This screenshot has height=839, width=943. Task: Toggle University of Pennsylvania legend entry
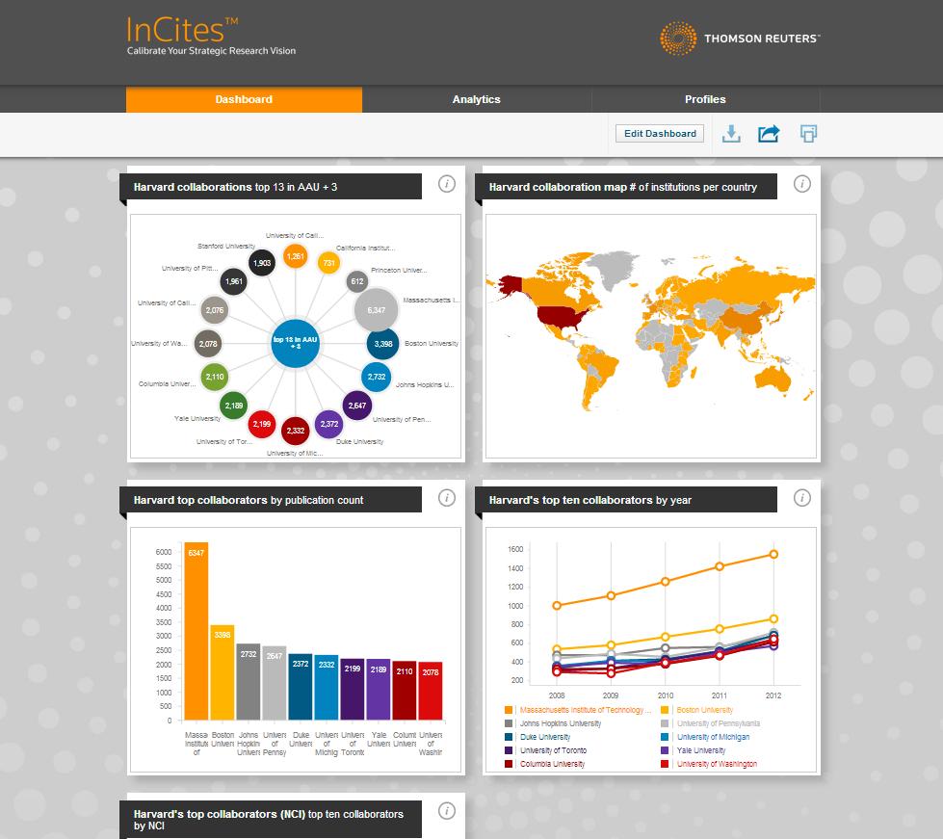click(718, 723)
